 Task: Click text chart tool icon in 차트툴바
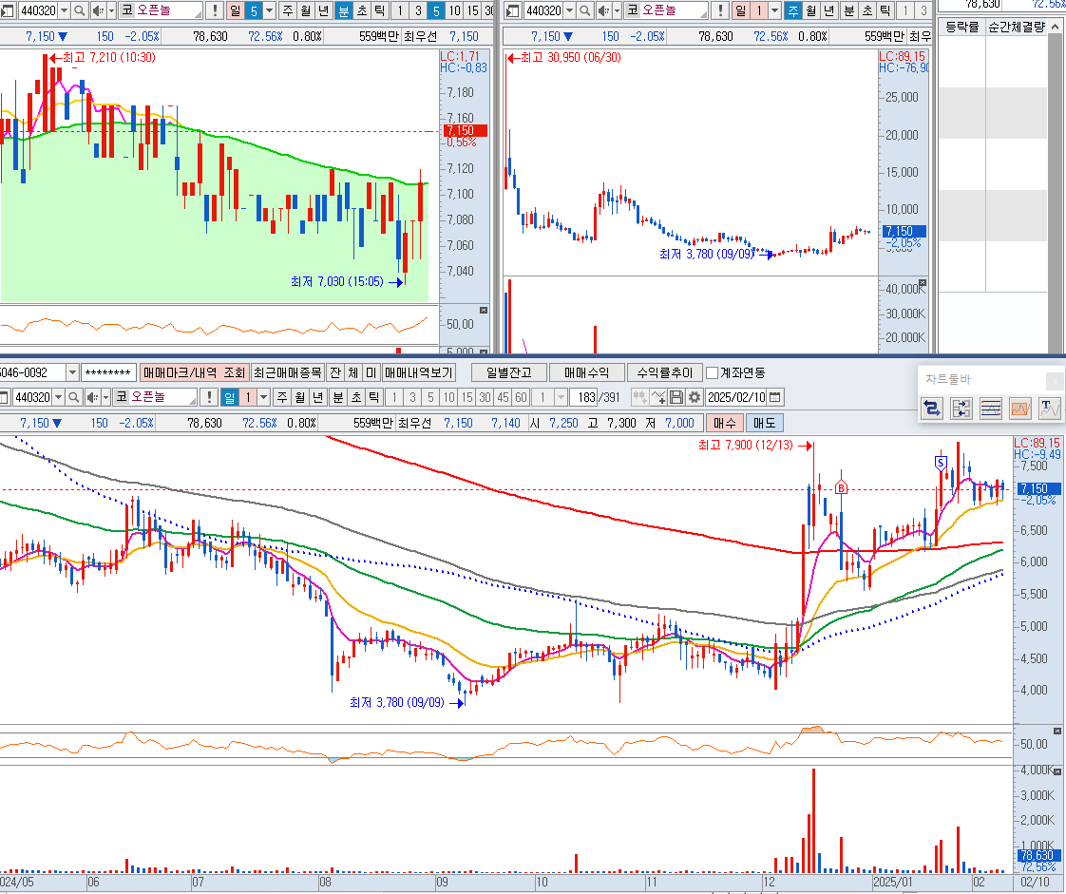point(1051,409)
